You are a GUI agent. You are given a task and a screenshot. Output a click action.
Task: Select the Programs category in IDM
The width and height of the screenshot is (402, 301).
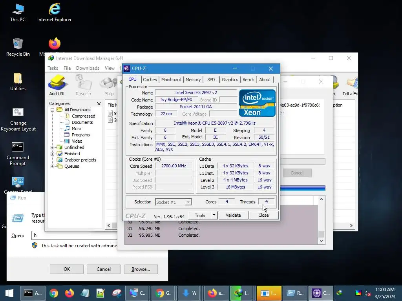coord(80,135)
